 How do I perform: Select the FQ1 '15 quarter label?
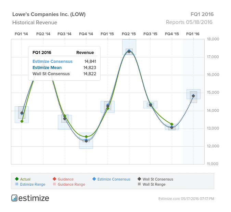point(107,34)
